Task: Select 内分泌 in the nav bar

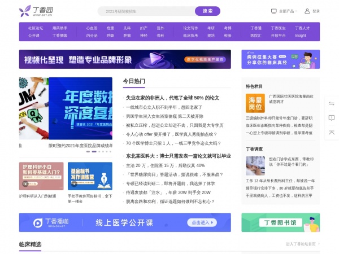Action: click(x=92, y=36)
